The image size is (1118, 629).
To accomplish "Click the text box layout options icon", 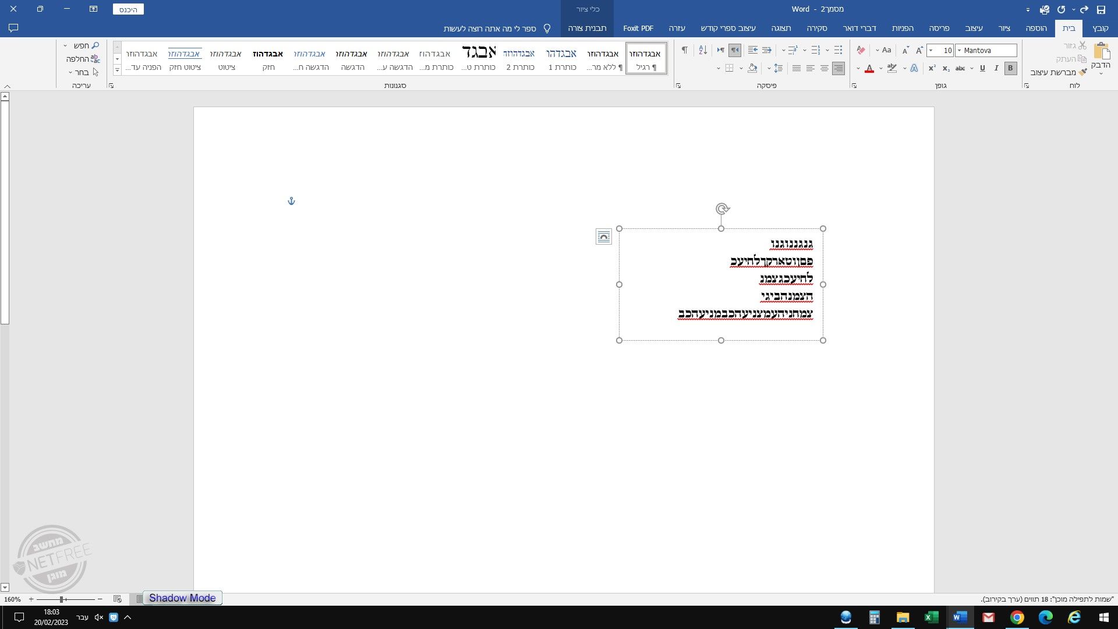I will click(x=604, y=236).
